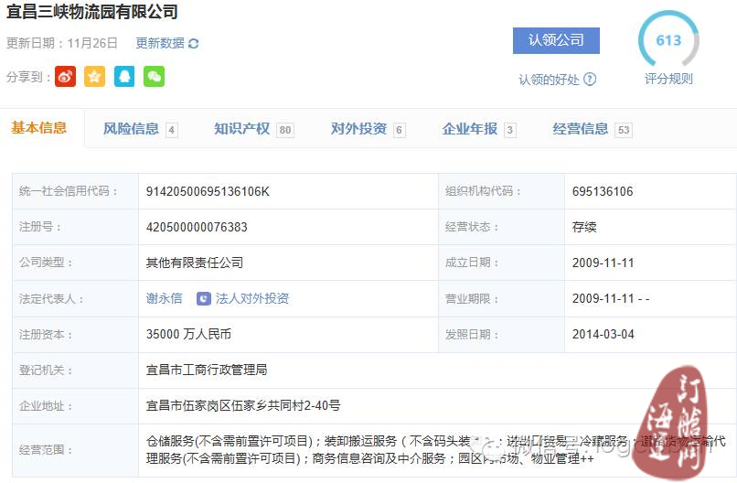
Task: Click the 更新日期：11月26日 text
Action: [61, 43]
